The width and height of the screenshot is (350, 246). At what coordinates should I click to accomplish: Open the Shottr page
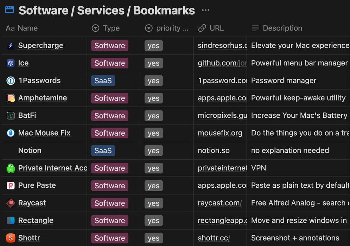click(29, 238)
